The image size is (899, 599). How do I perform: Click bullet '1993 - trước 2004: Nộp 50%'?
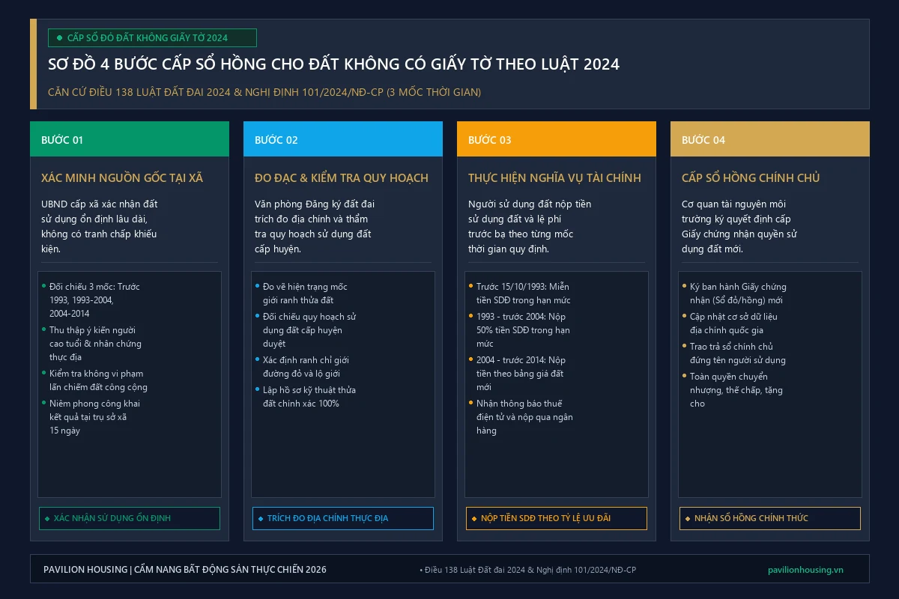pos(519,330)
